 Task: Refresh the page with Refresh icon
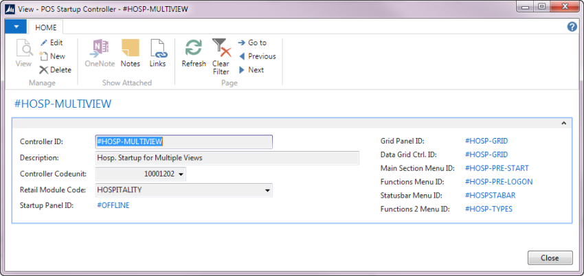[x=194, y=48]
